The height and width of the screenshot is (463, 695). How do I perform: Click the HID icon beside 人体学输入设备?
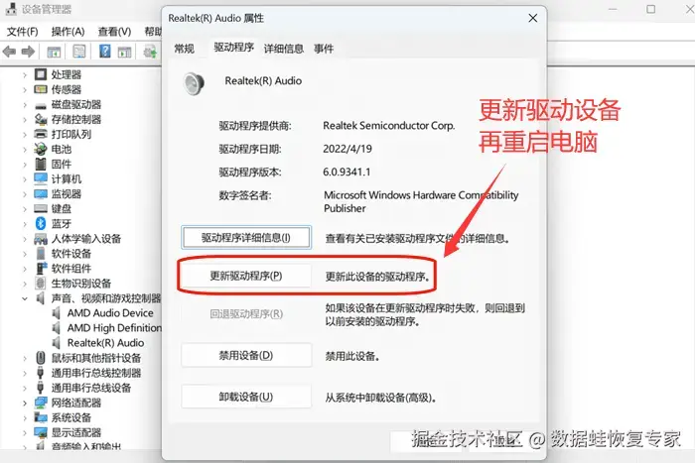(x=41, y=239)
